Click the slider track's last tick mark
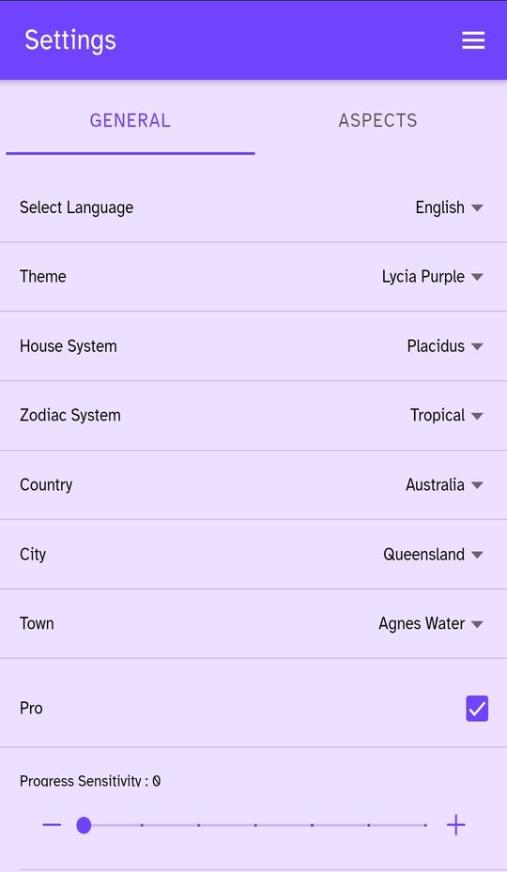The image size is (507, 872). click(x=425, y=825)
